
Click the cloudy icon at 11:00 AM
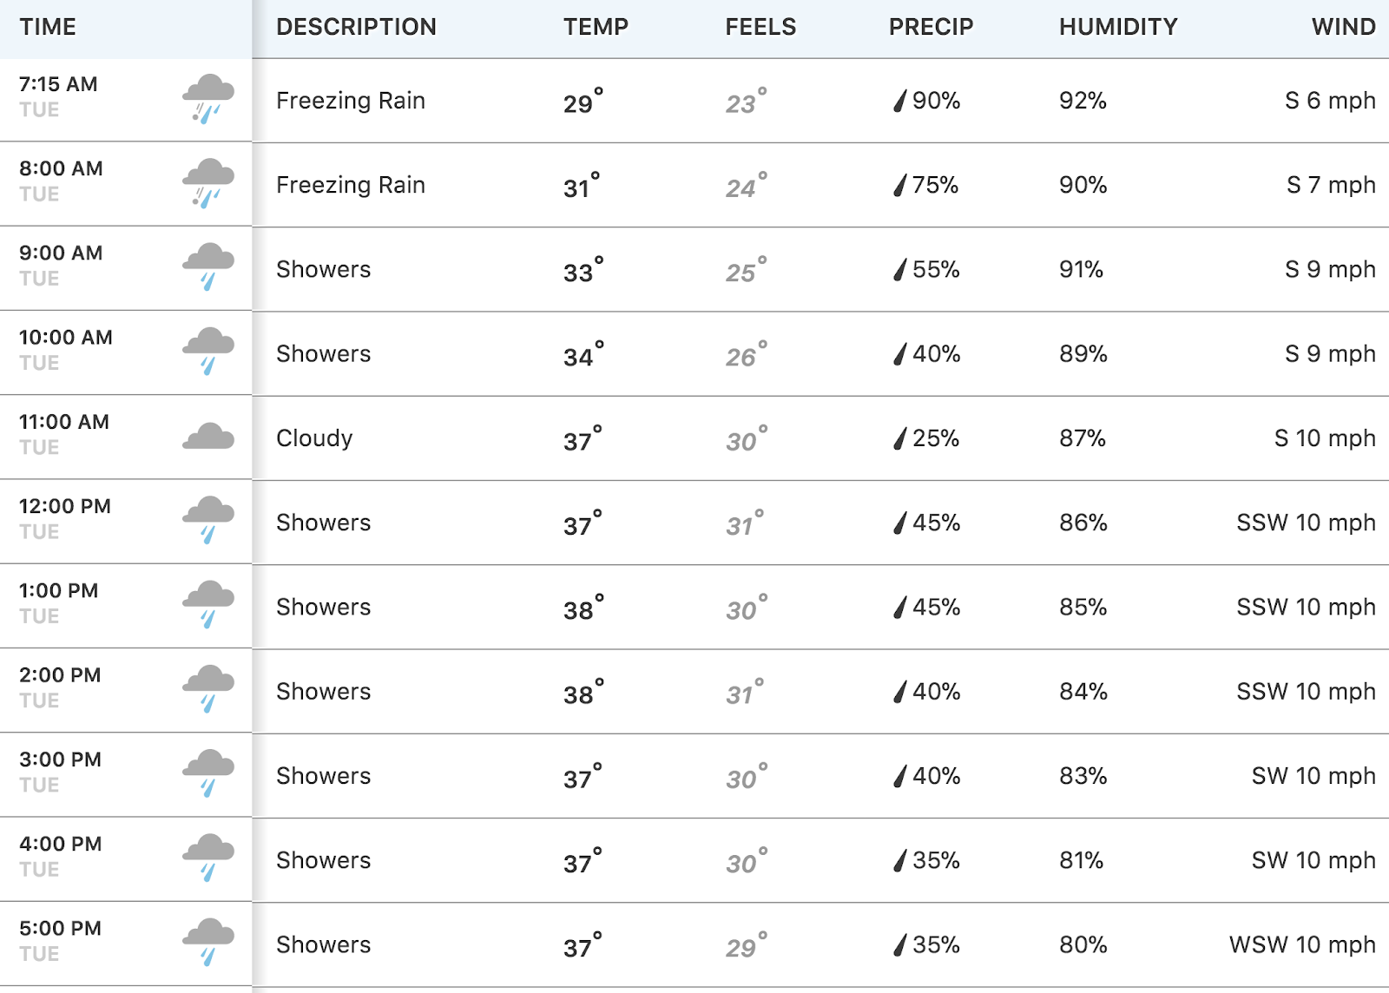coord(208,436)
